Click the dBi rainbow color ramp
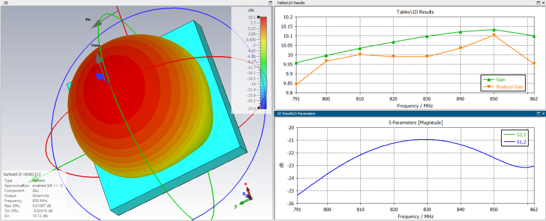The width and height of the screenshot is (546, 221). coord(263,63)
